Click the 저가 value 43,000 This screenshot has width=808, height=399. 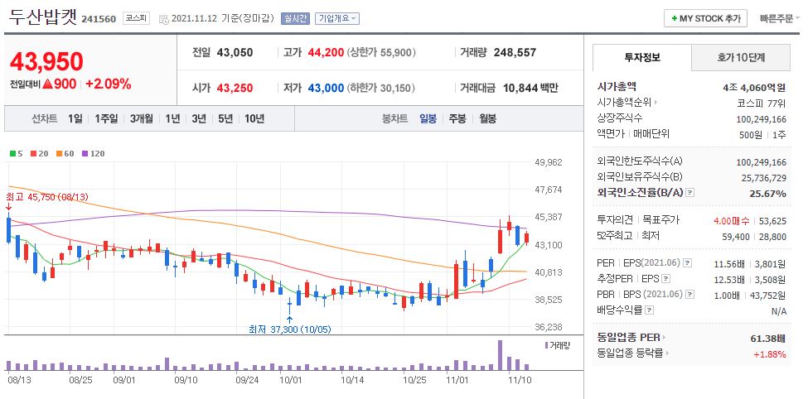click(326, 88)
